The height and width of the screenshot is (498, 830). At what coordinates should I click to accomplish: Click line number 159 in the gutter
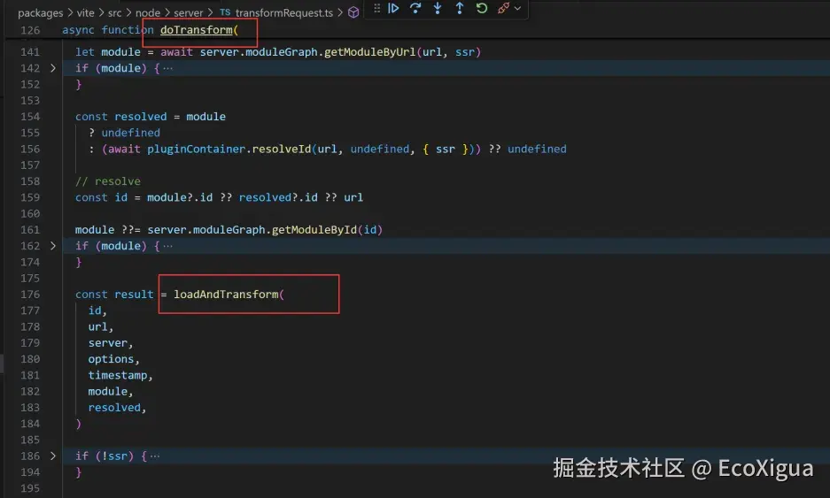(x=30, y=197)
